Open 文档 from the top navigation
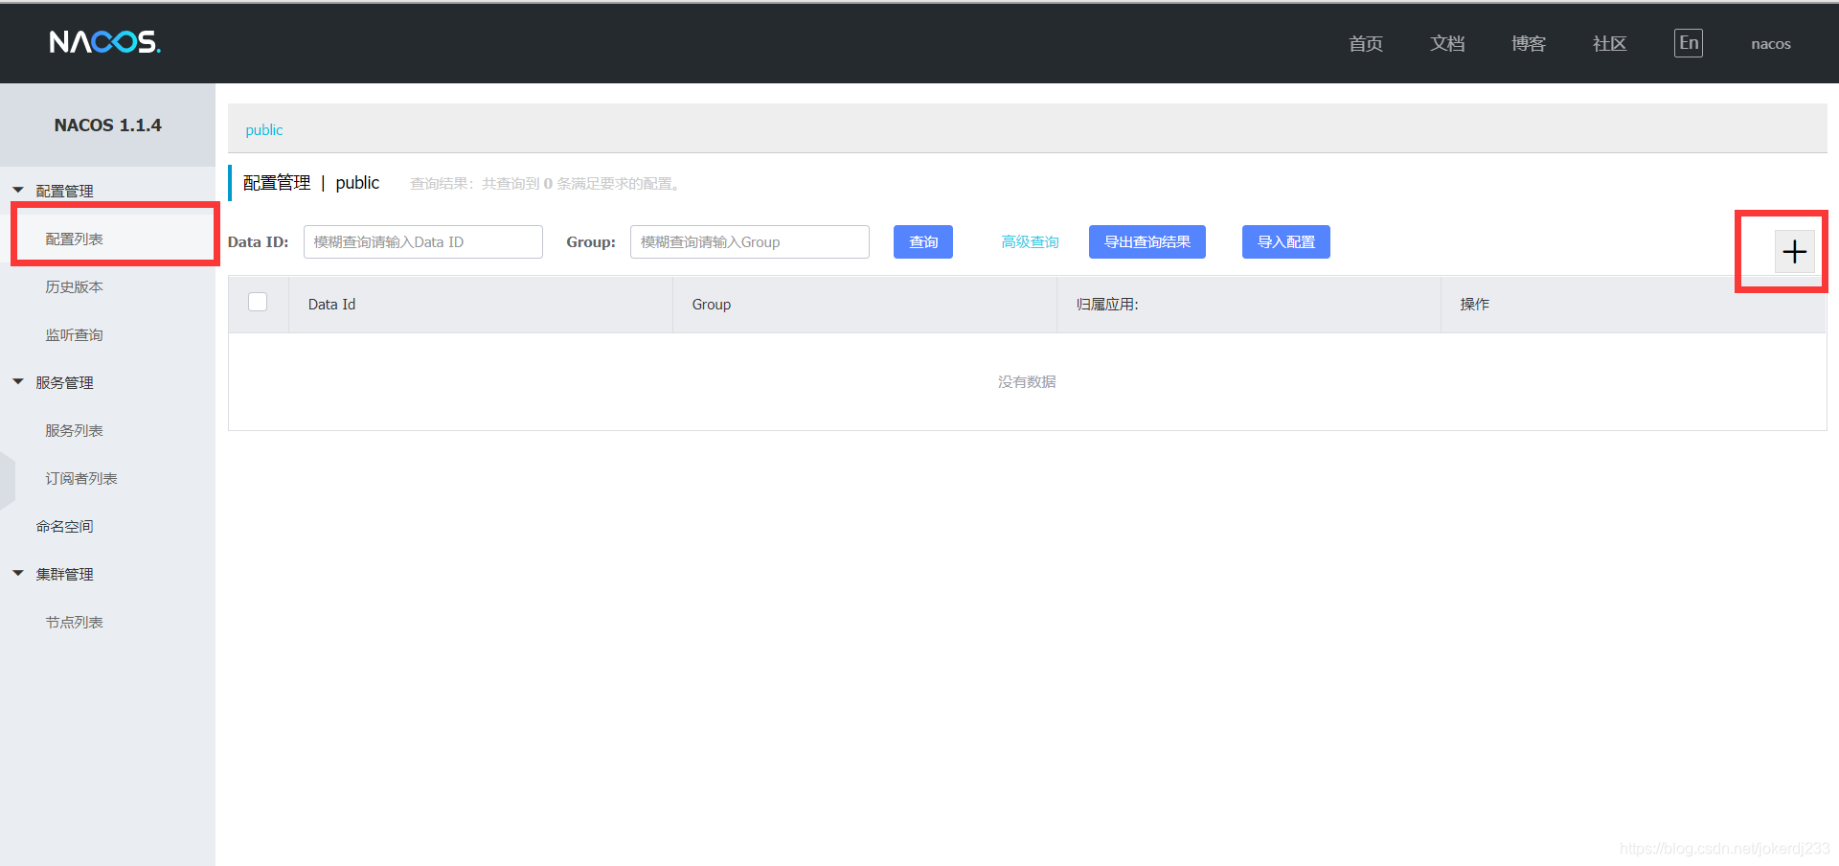 point(1447,44)
